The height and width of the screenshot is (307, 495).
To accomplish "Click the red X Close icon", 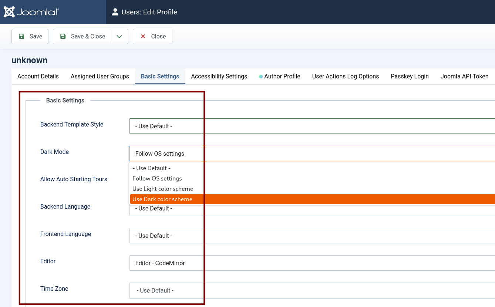I will click(143, 36).
